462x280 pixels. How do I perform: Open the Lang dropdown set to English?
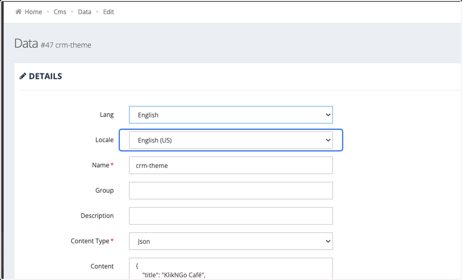[x=231, y=115]
